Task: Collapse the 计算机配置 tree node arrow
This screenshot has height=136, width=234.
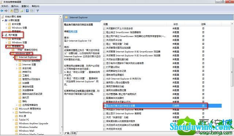Action: pos(3,21)
